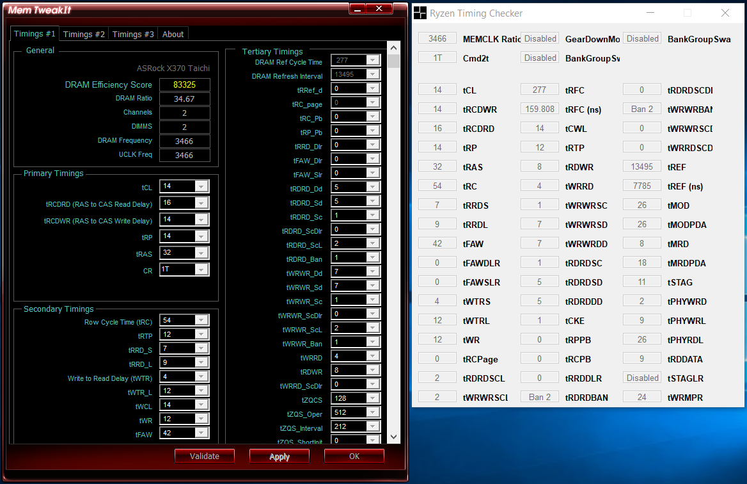747x484 pixels.
Task: Expand the Write to Read Delay (tWTR) dropdown
Action: 201,376
